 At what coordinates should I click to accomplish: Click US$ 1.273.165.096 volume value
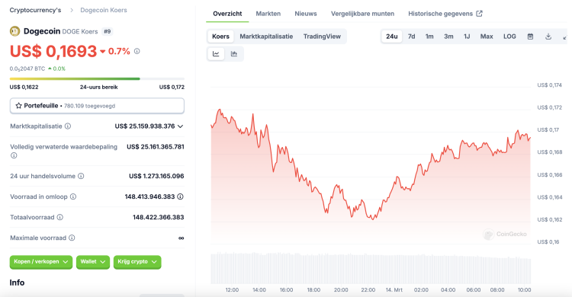156,176
